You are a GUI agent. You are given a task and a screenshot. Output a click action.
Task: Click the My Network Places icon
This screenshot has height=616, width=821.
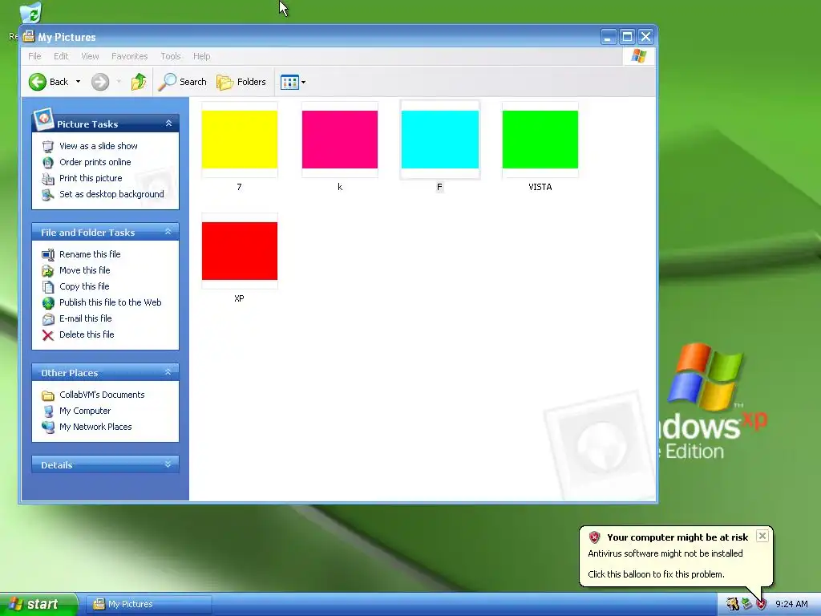tap(47, 428)
